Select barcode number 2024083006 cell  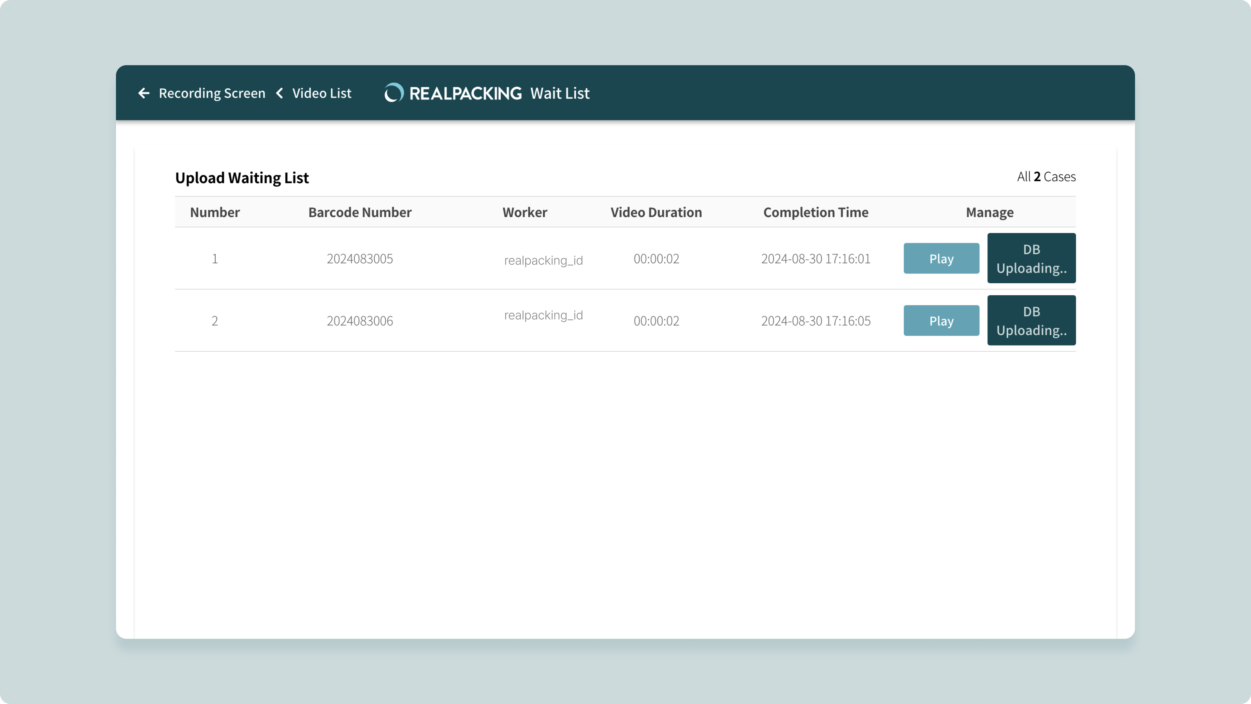360,321
